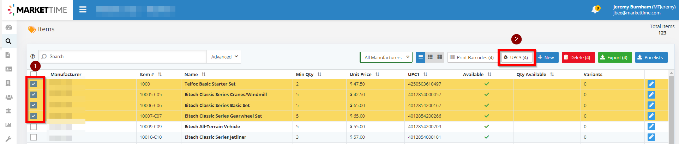Edit the Eitech All-Terrain Vehicle row

coord(651,126)
